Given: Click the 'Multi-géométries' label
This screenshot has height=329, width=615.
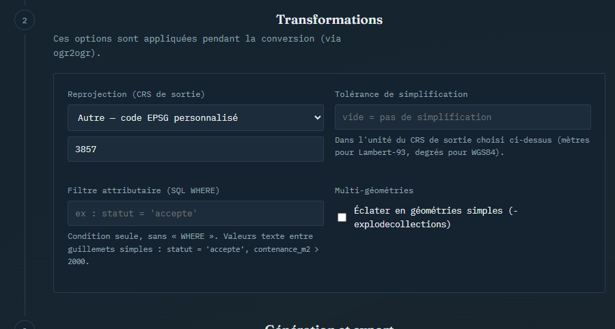Looking at the screenshot, I should [374, 190].
